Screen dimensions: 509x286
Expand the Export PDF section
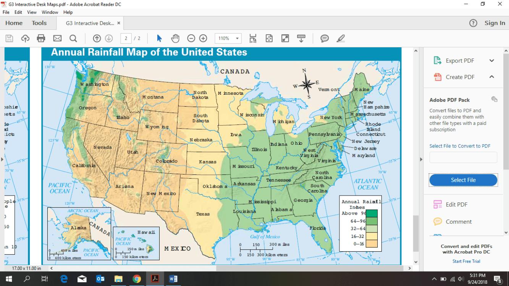[491, 61]
